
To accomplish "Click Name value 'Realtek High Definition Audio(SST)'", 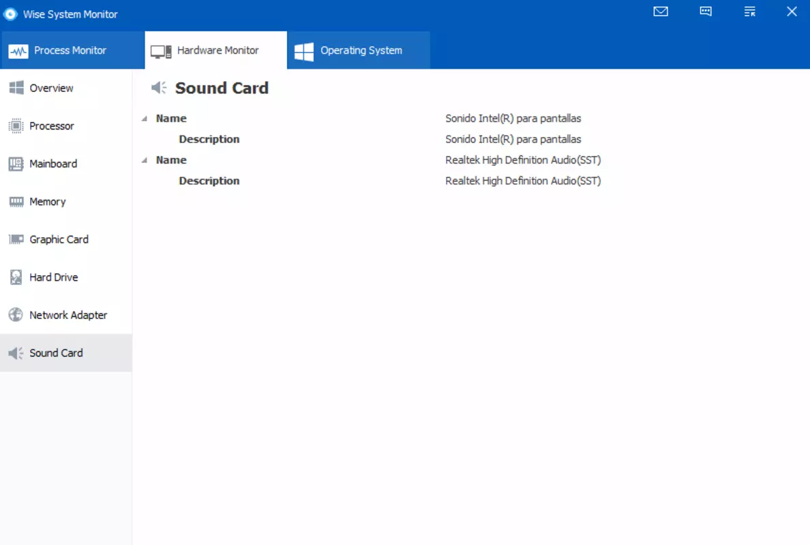I will (523, 160).
